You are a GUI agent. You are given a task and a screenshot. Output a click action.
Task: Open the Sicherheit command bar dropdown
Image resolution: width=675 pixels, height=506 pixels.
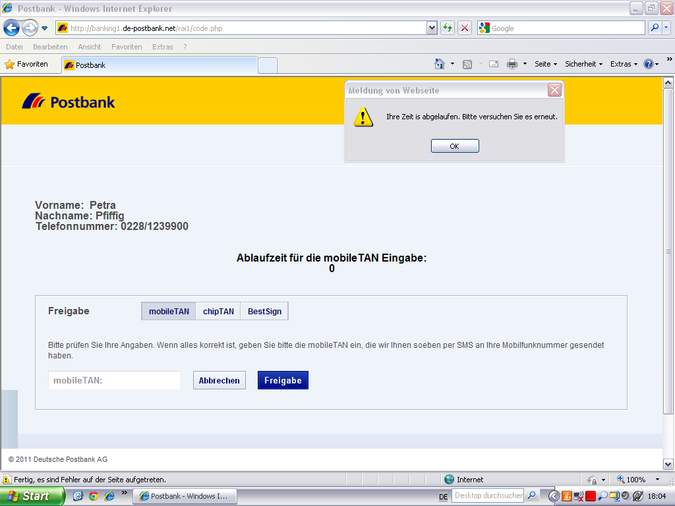click(583, 64)
